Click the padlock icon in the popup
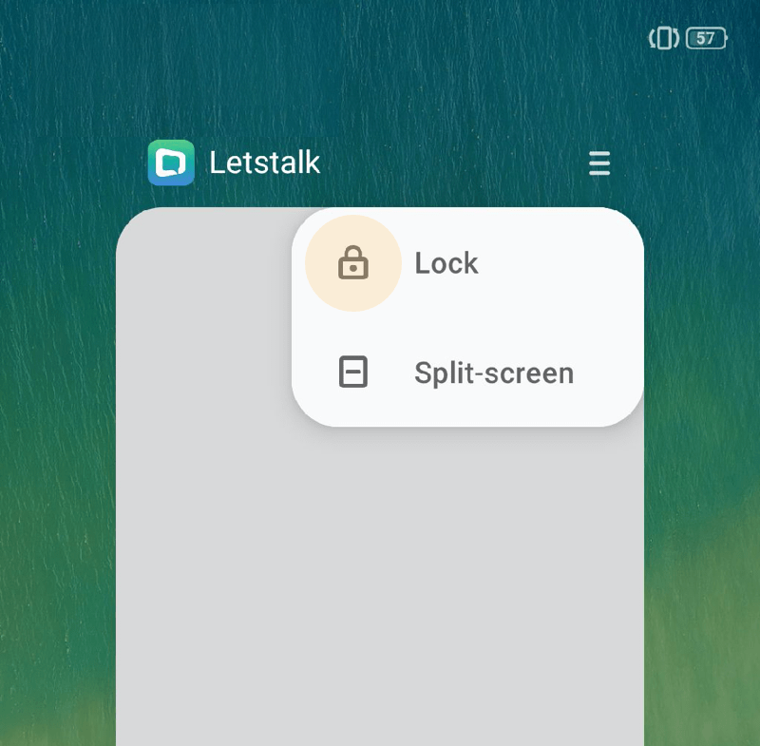Image resolution: width=760 pixels, height=746 pixels. coord(352,262)
